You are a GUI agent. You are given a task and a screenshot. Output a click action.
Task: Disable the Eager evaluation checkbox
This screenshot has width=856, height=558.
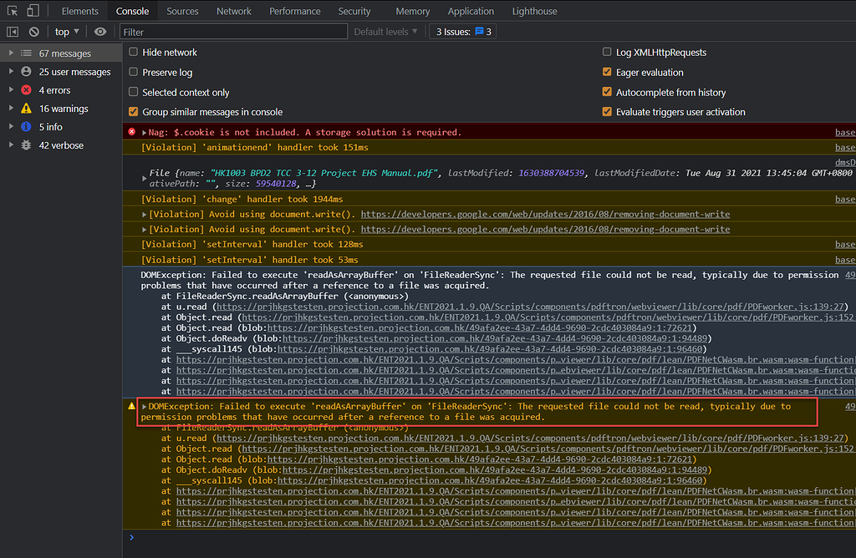pos(608,73)
